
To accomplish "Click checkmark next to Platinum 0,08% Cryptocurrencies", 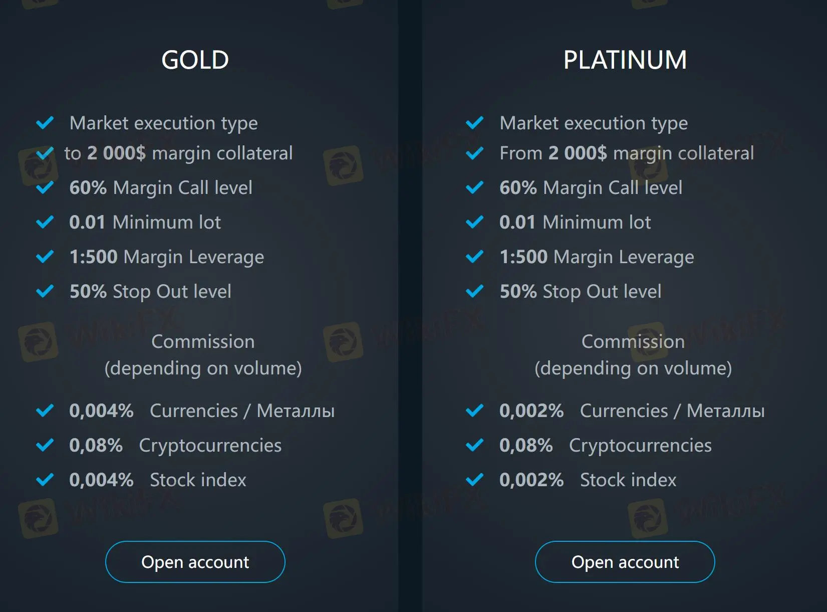I will pos(475,445).
